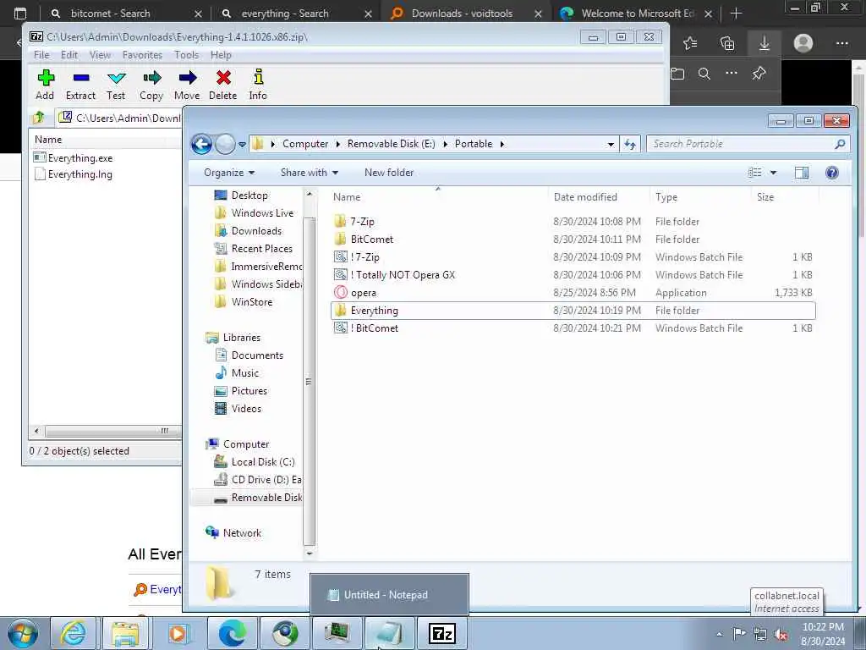Screen dimensions: 866x650
Task: Expand Removable Disk (E:) breadcrumb arrow
Action: click(x=445, y=144)
